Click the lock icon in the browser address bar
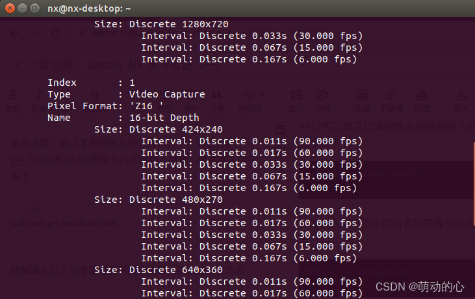This screenshot has width=475, height=299. click(82, 33)
